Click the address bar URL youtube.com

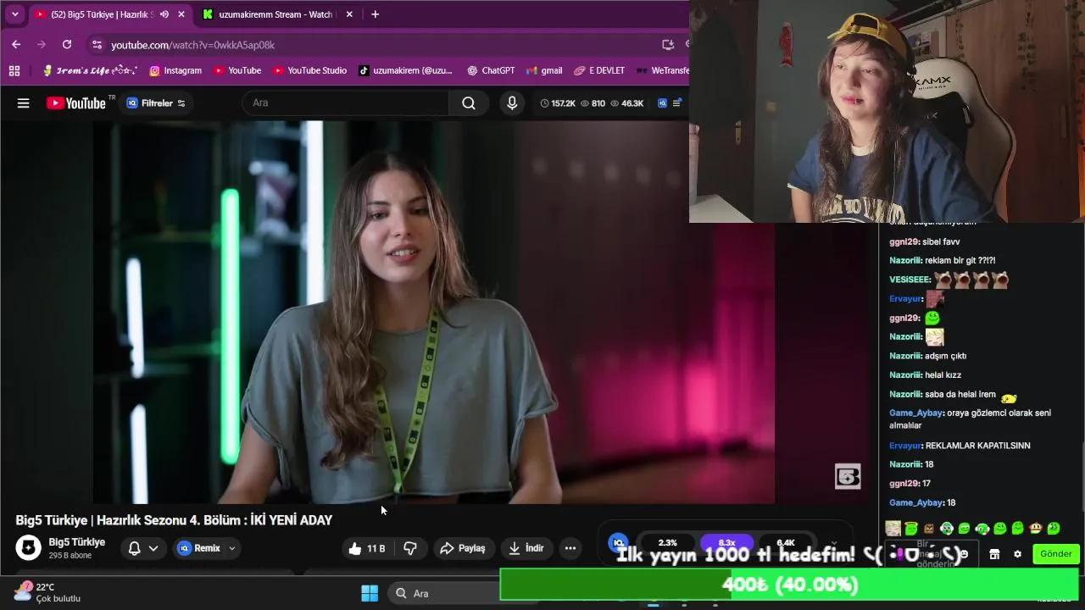[192, 45]
